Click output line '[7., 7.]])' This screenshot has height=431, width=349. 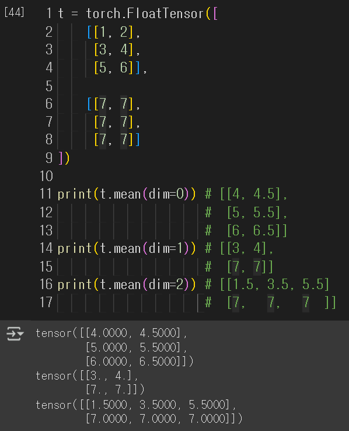(115, 390)
